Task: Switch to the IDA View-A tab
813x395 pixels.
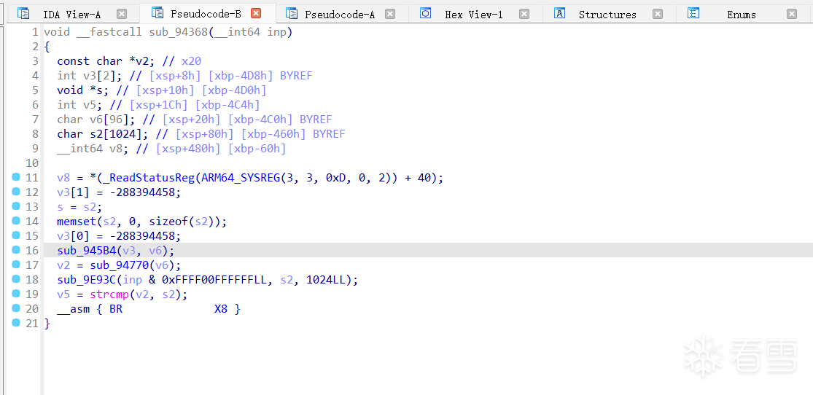Action: [x=71, y=15]
